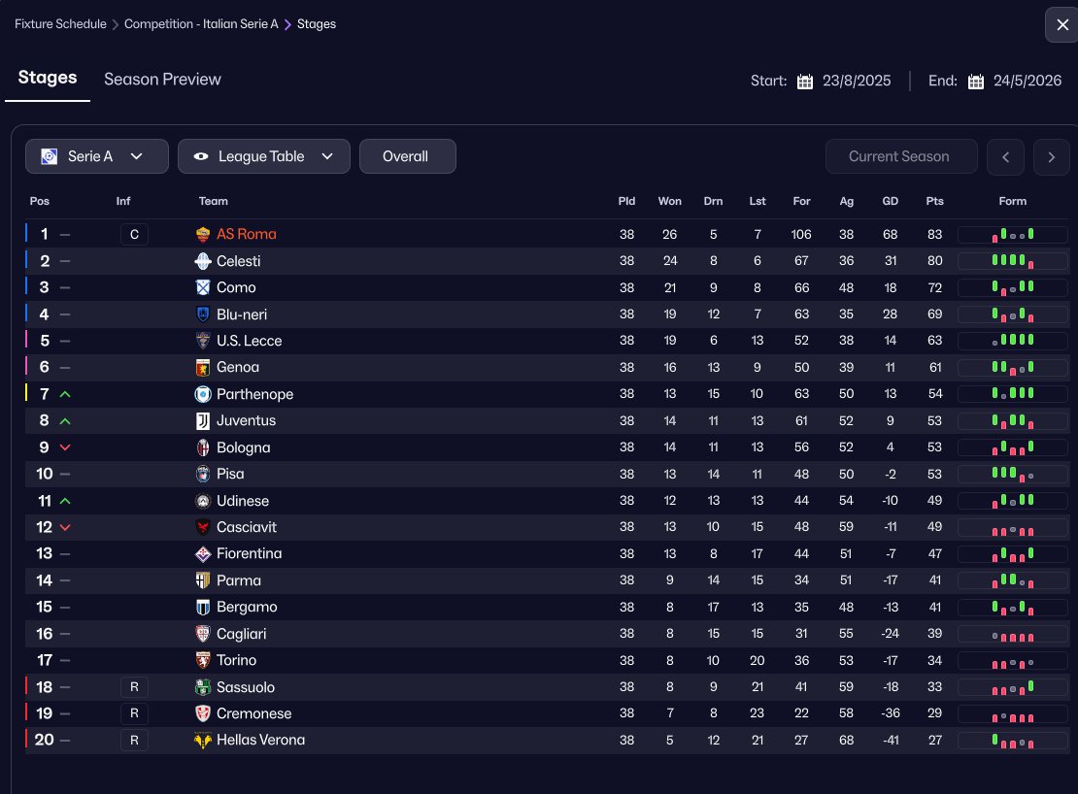Click the Overall filter button
1078x794 pixels.
pos(405,156)
